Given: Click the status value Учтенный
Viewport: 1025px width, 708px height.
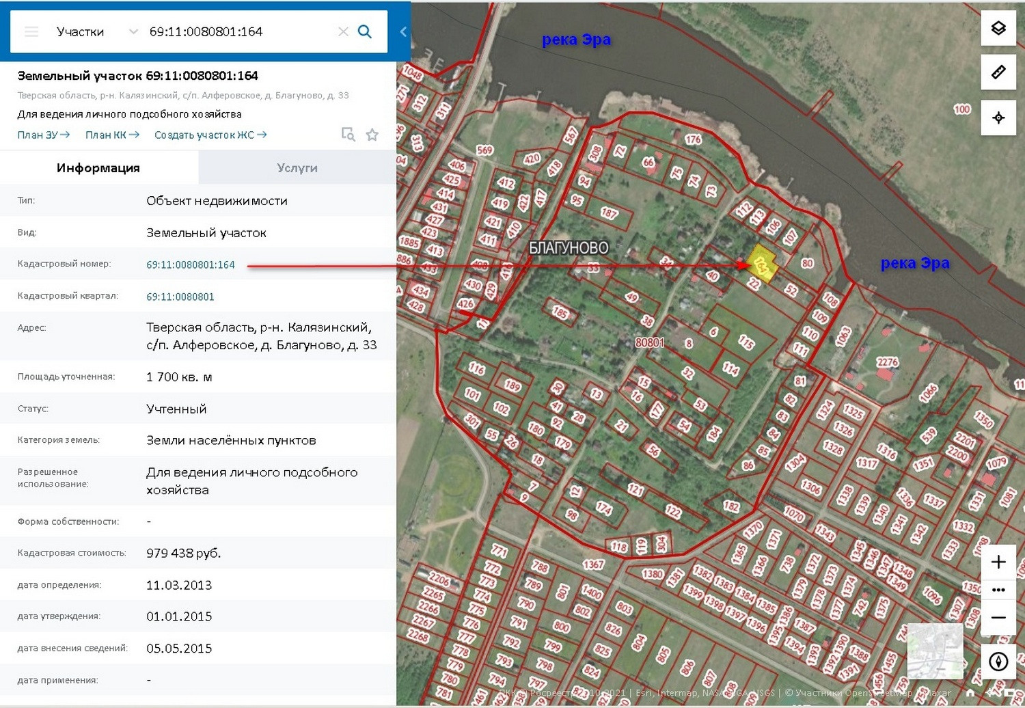Looking at the screenshot, I should click(176, 409).
